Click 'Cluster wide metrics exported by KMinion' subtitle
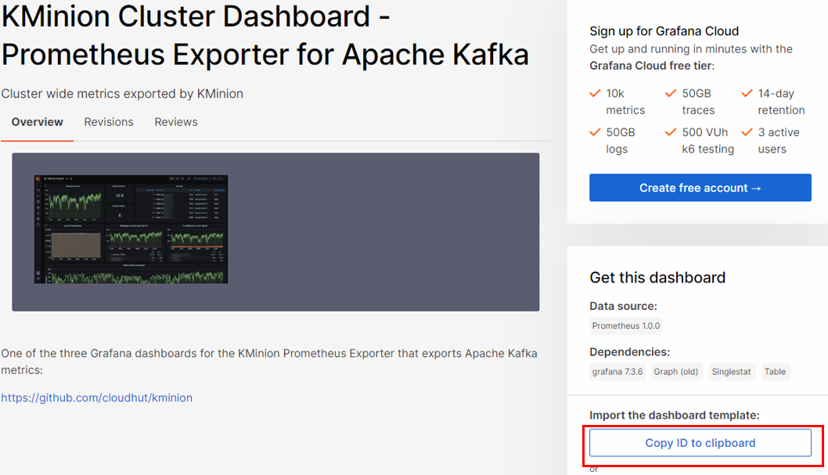 (122, 93)
